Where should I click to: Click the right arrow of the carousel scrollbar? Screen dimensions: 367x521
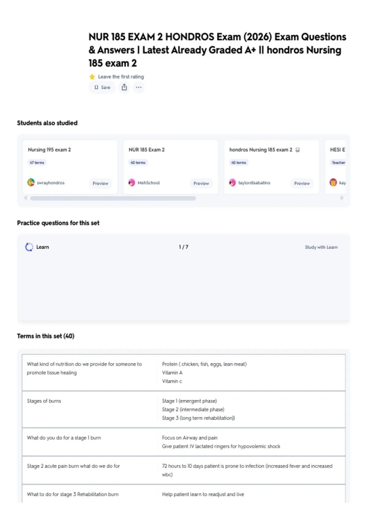[x=342, y=198]
